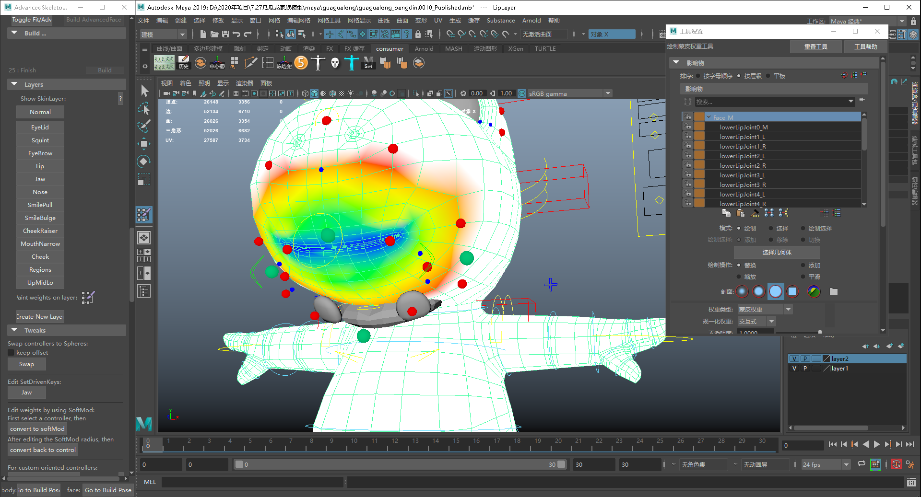Open the 24 fps dropdown

click(826, 464)
